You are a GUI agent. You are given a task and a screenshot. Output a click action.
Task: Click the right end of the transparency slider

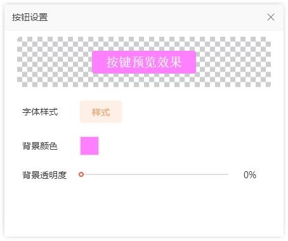[x=228, y=174]
